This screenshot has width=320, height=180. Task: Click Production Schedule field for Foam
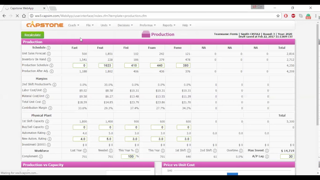157,65
